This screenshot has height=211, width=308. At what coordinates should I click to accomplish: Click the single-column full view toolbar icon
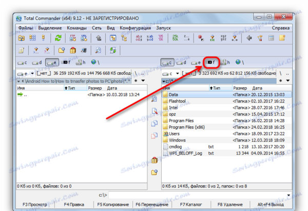tap(44, 37)
